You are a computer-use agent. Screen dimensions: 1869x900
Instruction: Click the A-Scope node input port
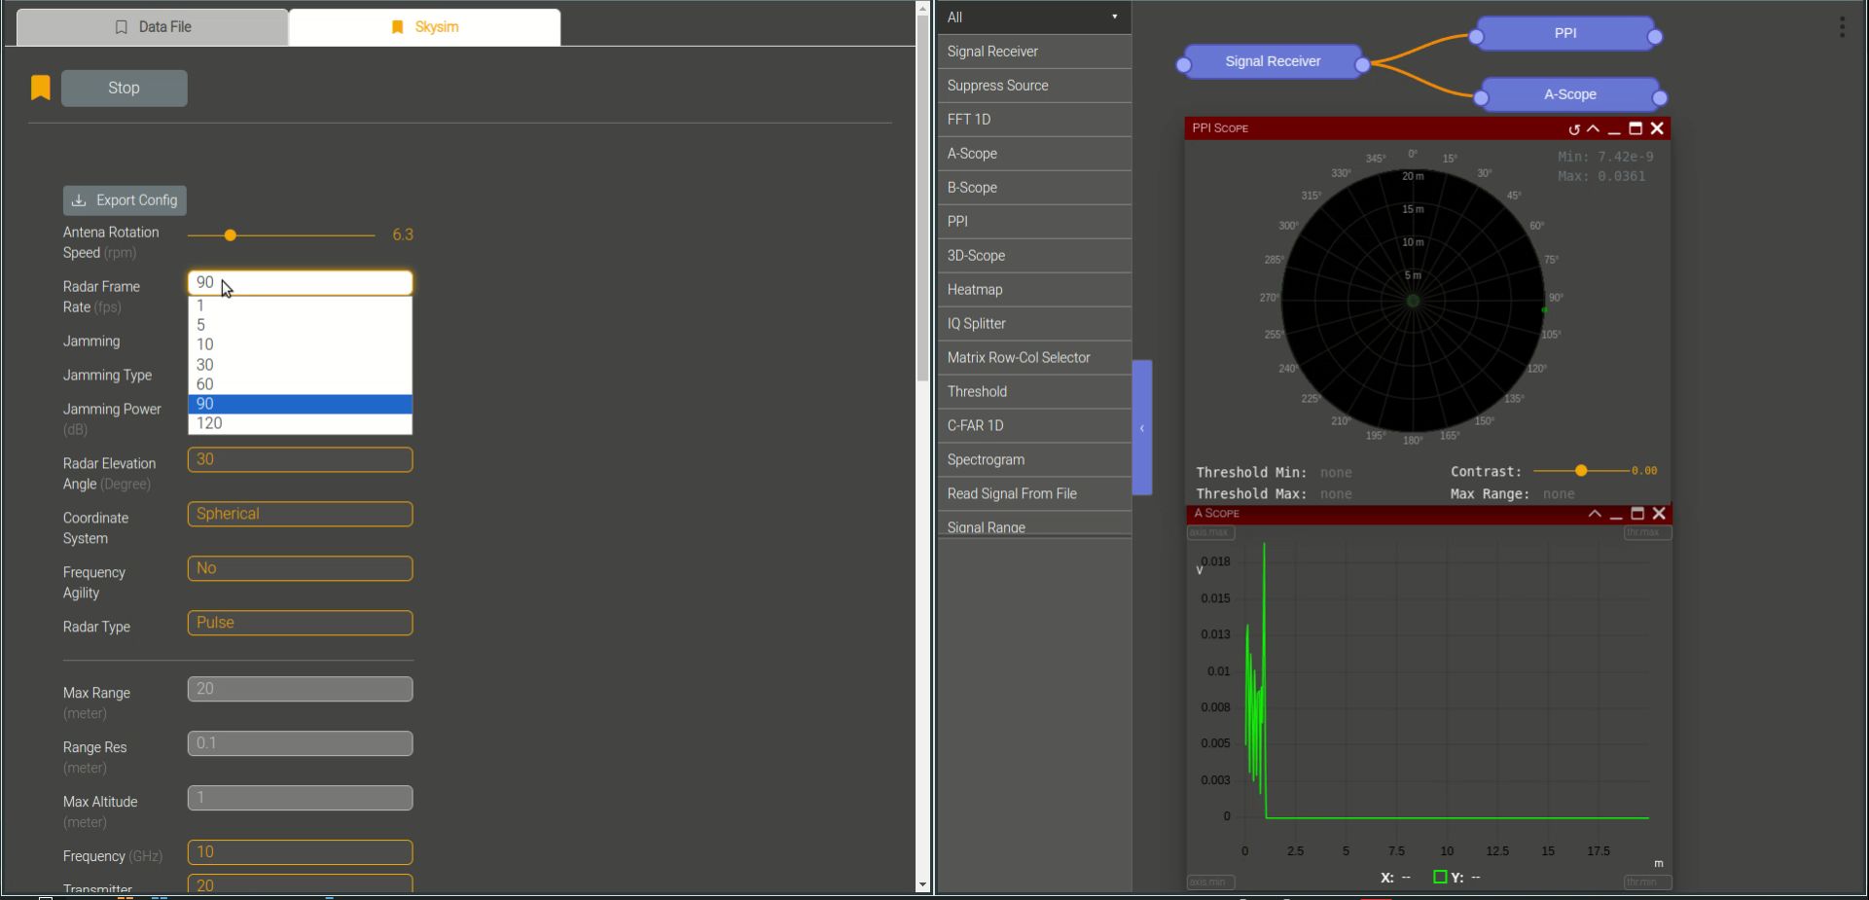pos(1481,97)
